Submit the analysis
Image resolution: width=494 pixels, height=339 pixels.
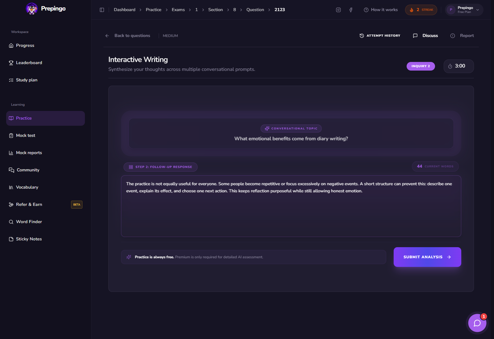[x=427, y=257]
